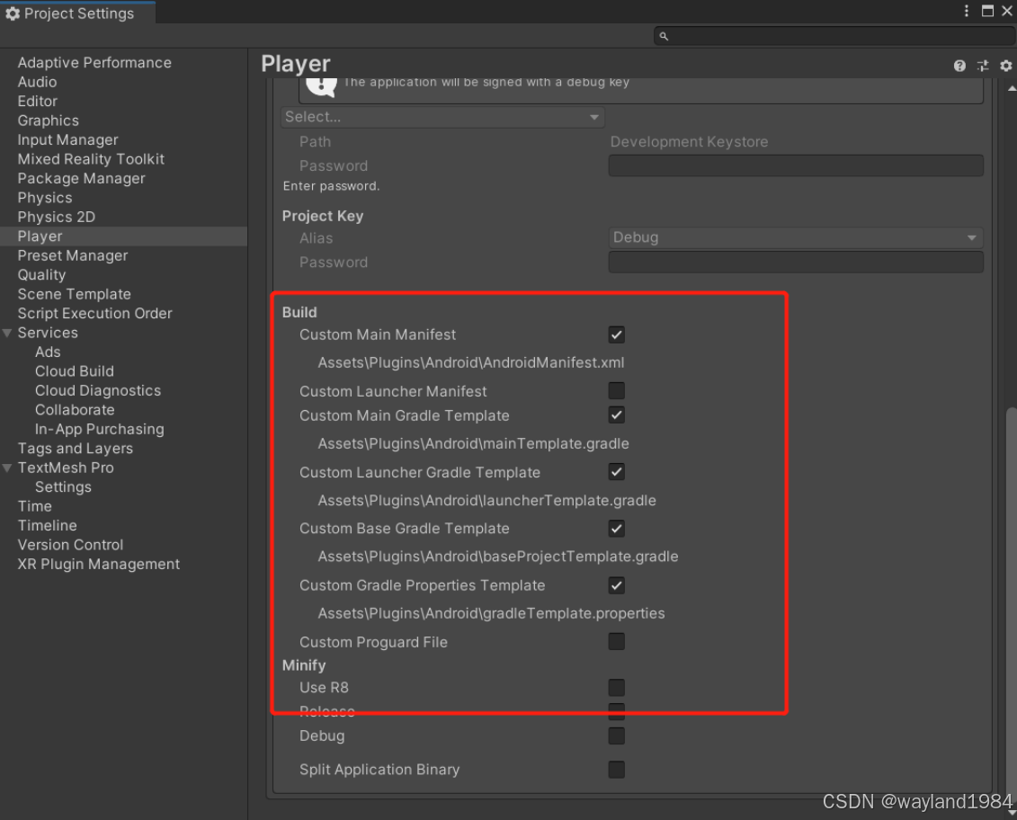Switch to the Quality settings category
1017x820 pixels.
point(41,274)
